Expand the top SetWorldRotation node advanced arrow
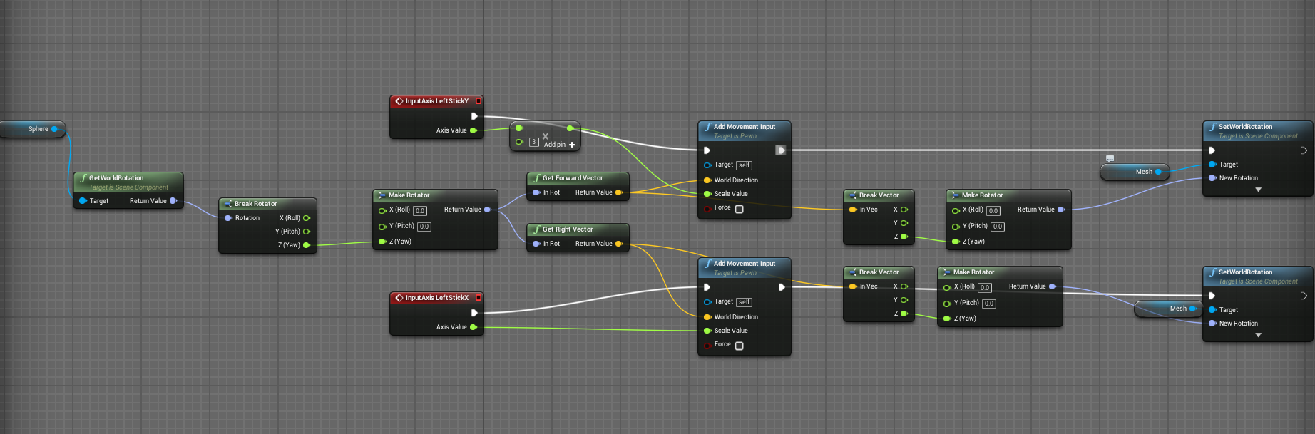1315x434 pixels. [1258, 190]
